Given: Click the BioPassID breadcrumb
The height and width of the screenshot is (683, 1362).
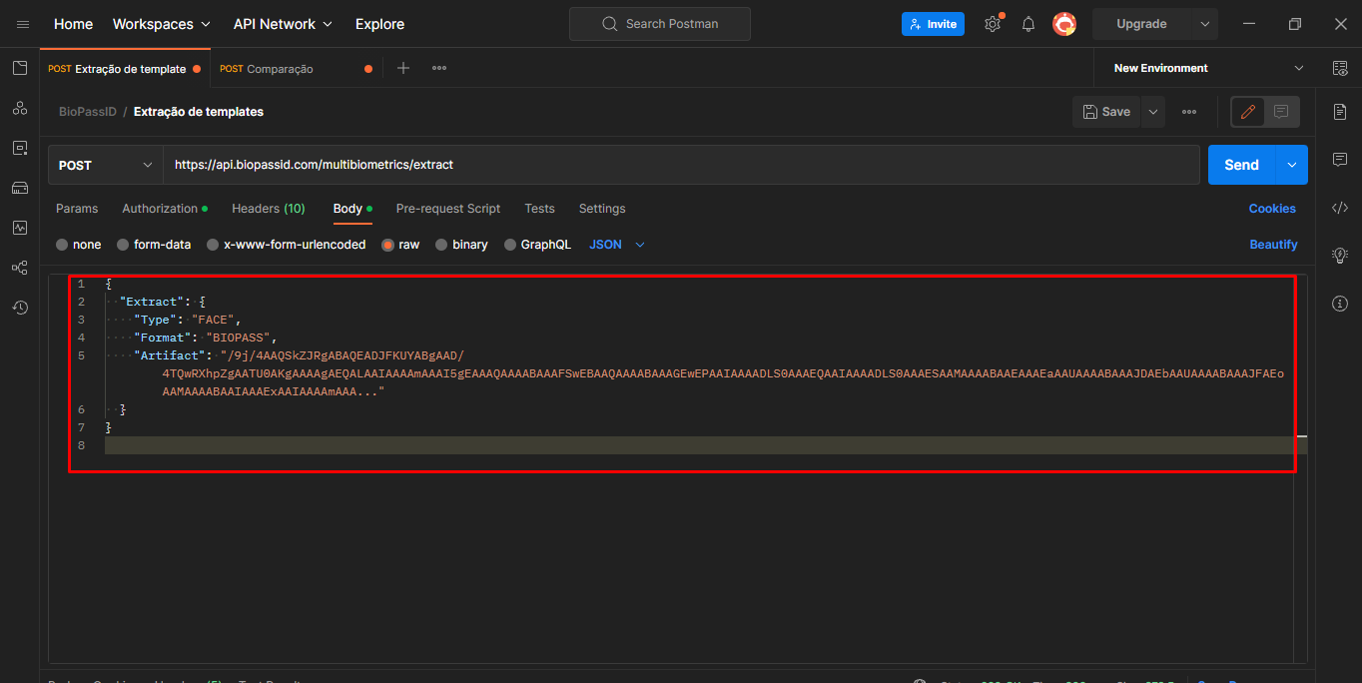Looking at the screenshot, I should coord(88,112).
